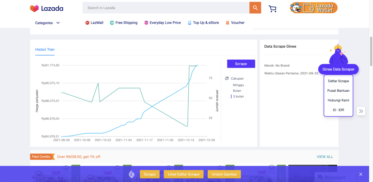Click the Voucher icon
The height and width of the screenshot is (182, 373).
[x=228, y=23]
